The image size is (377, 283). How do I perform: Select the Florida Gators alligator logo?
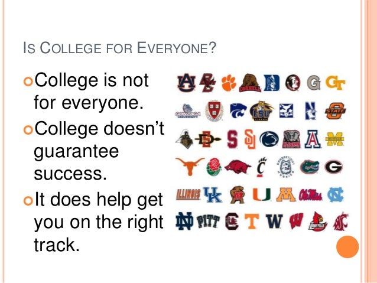coord(310,167)
